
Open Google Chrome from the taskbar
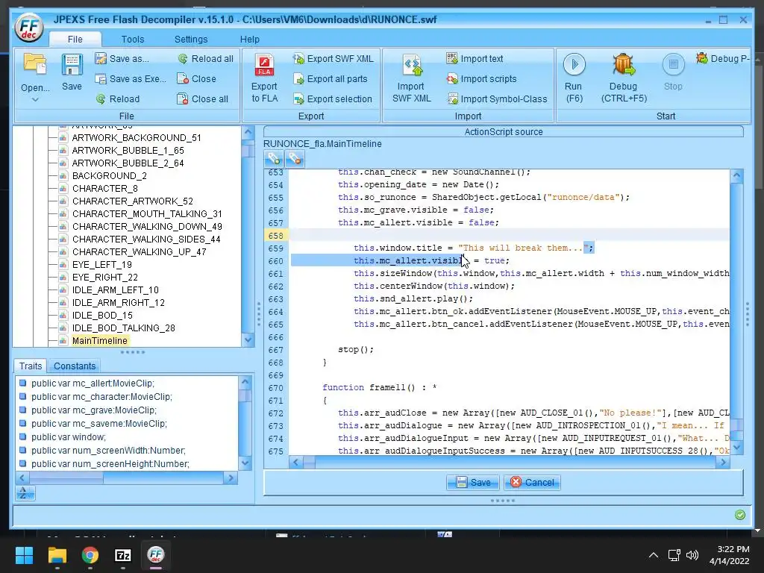(90, 555)
